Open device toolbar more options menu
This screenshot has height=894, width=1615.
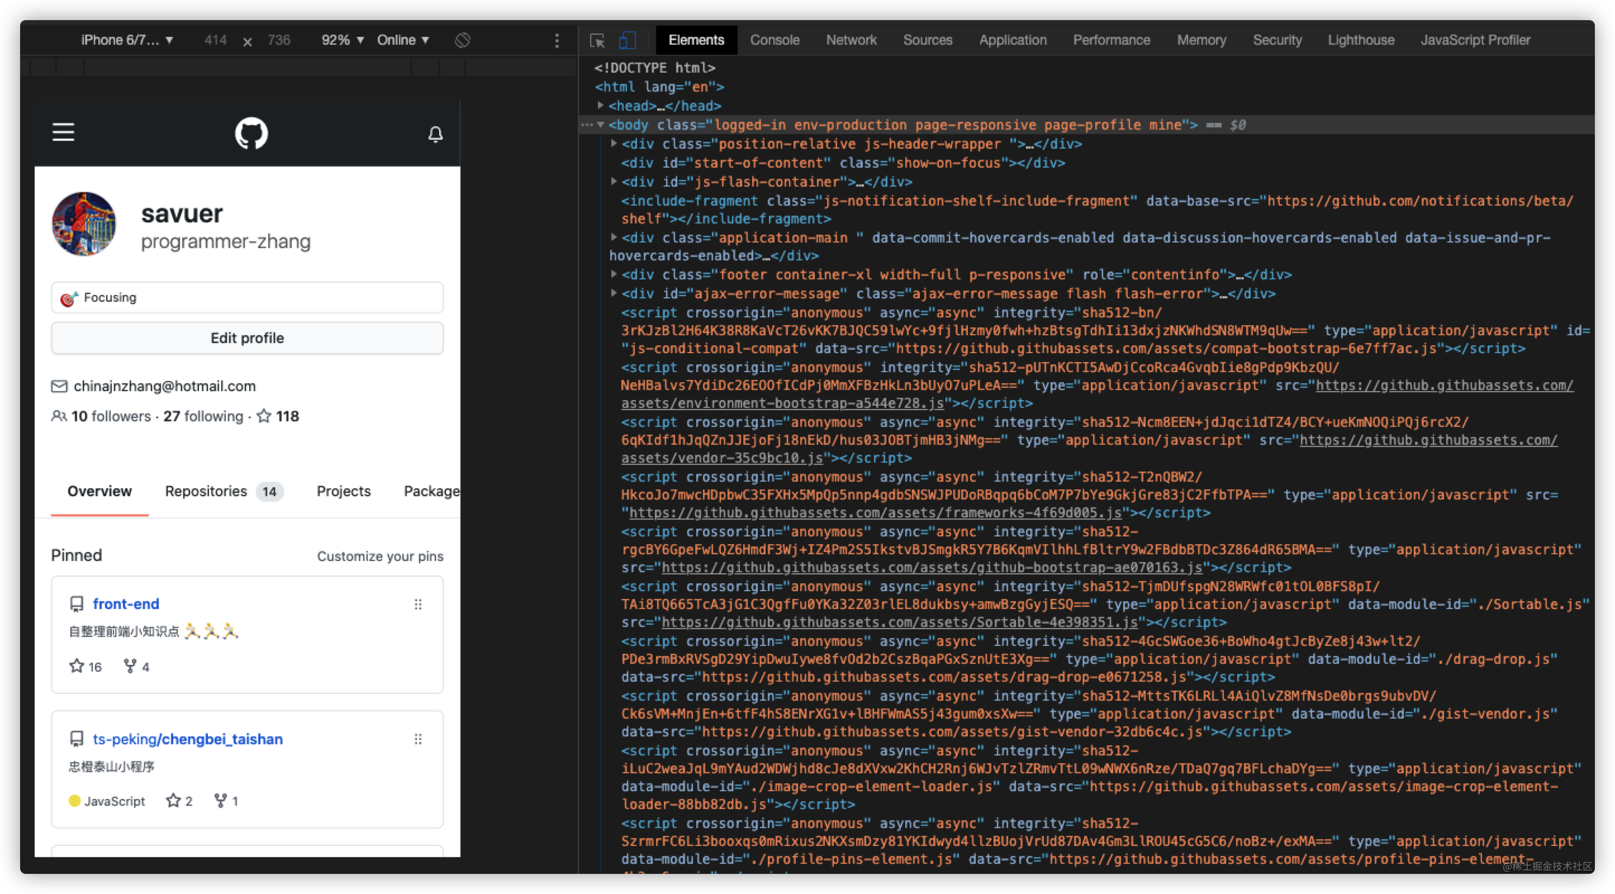pos(557,41)
